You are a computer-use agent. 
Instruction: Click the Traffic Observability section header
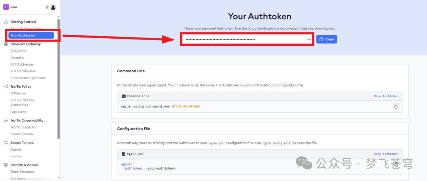pyautogui.click(x=27, y=120)
